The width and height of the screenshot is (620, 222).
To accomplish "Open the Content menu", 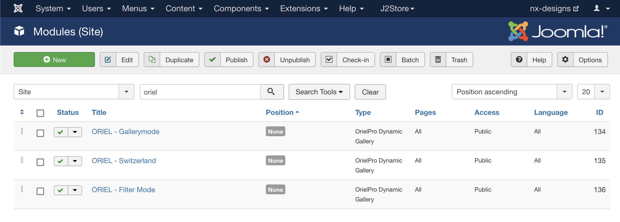I will (x=184, y=8).
